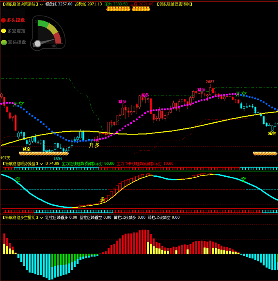Click the green 空头控盘 indicator dot
The image size is (278, 281).
tap(4, 42)
